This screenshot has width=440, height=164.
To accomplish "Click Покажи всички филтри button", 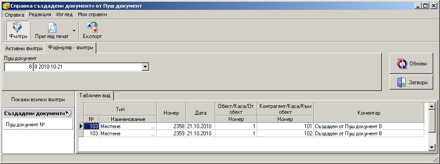I will 38,99.
